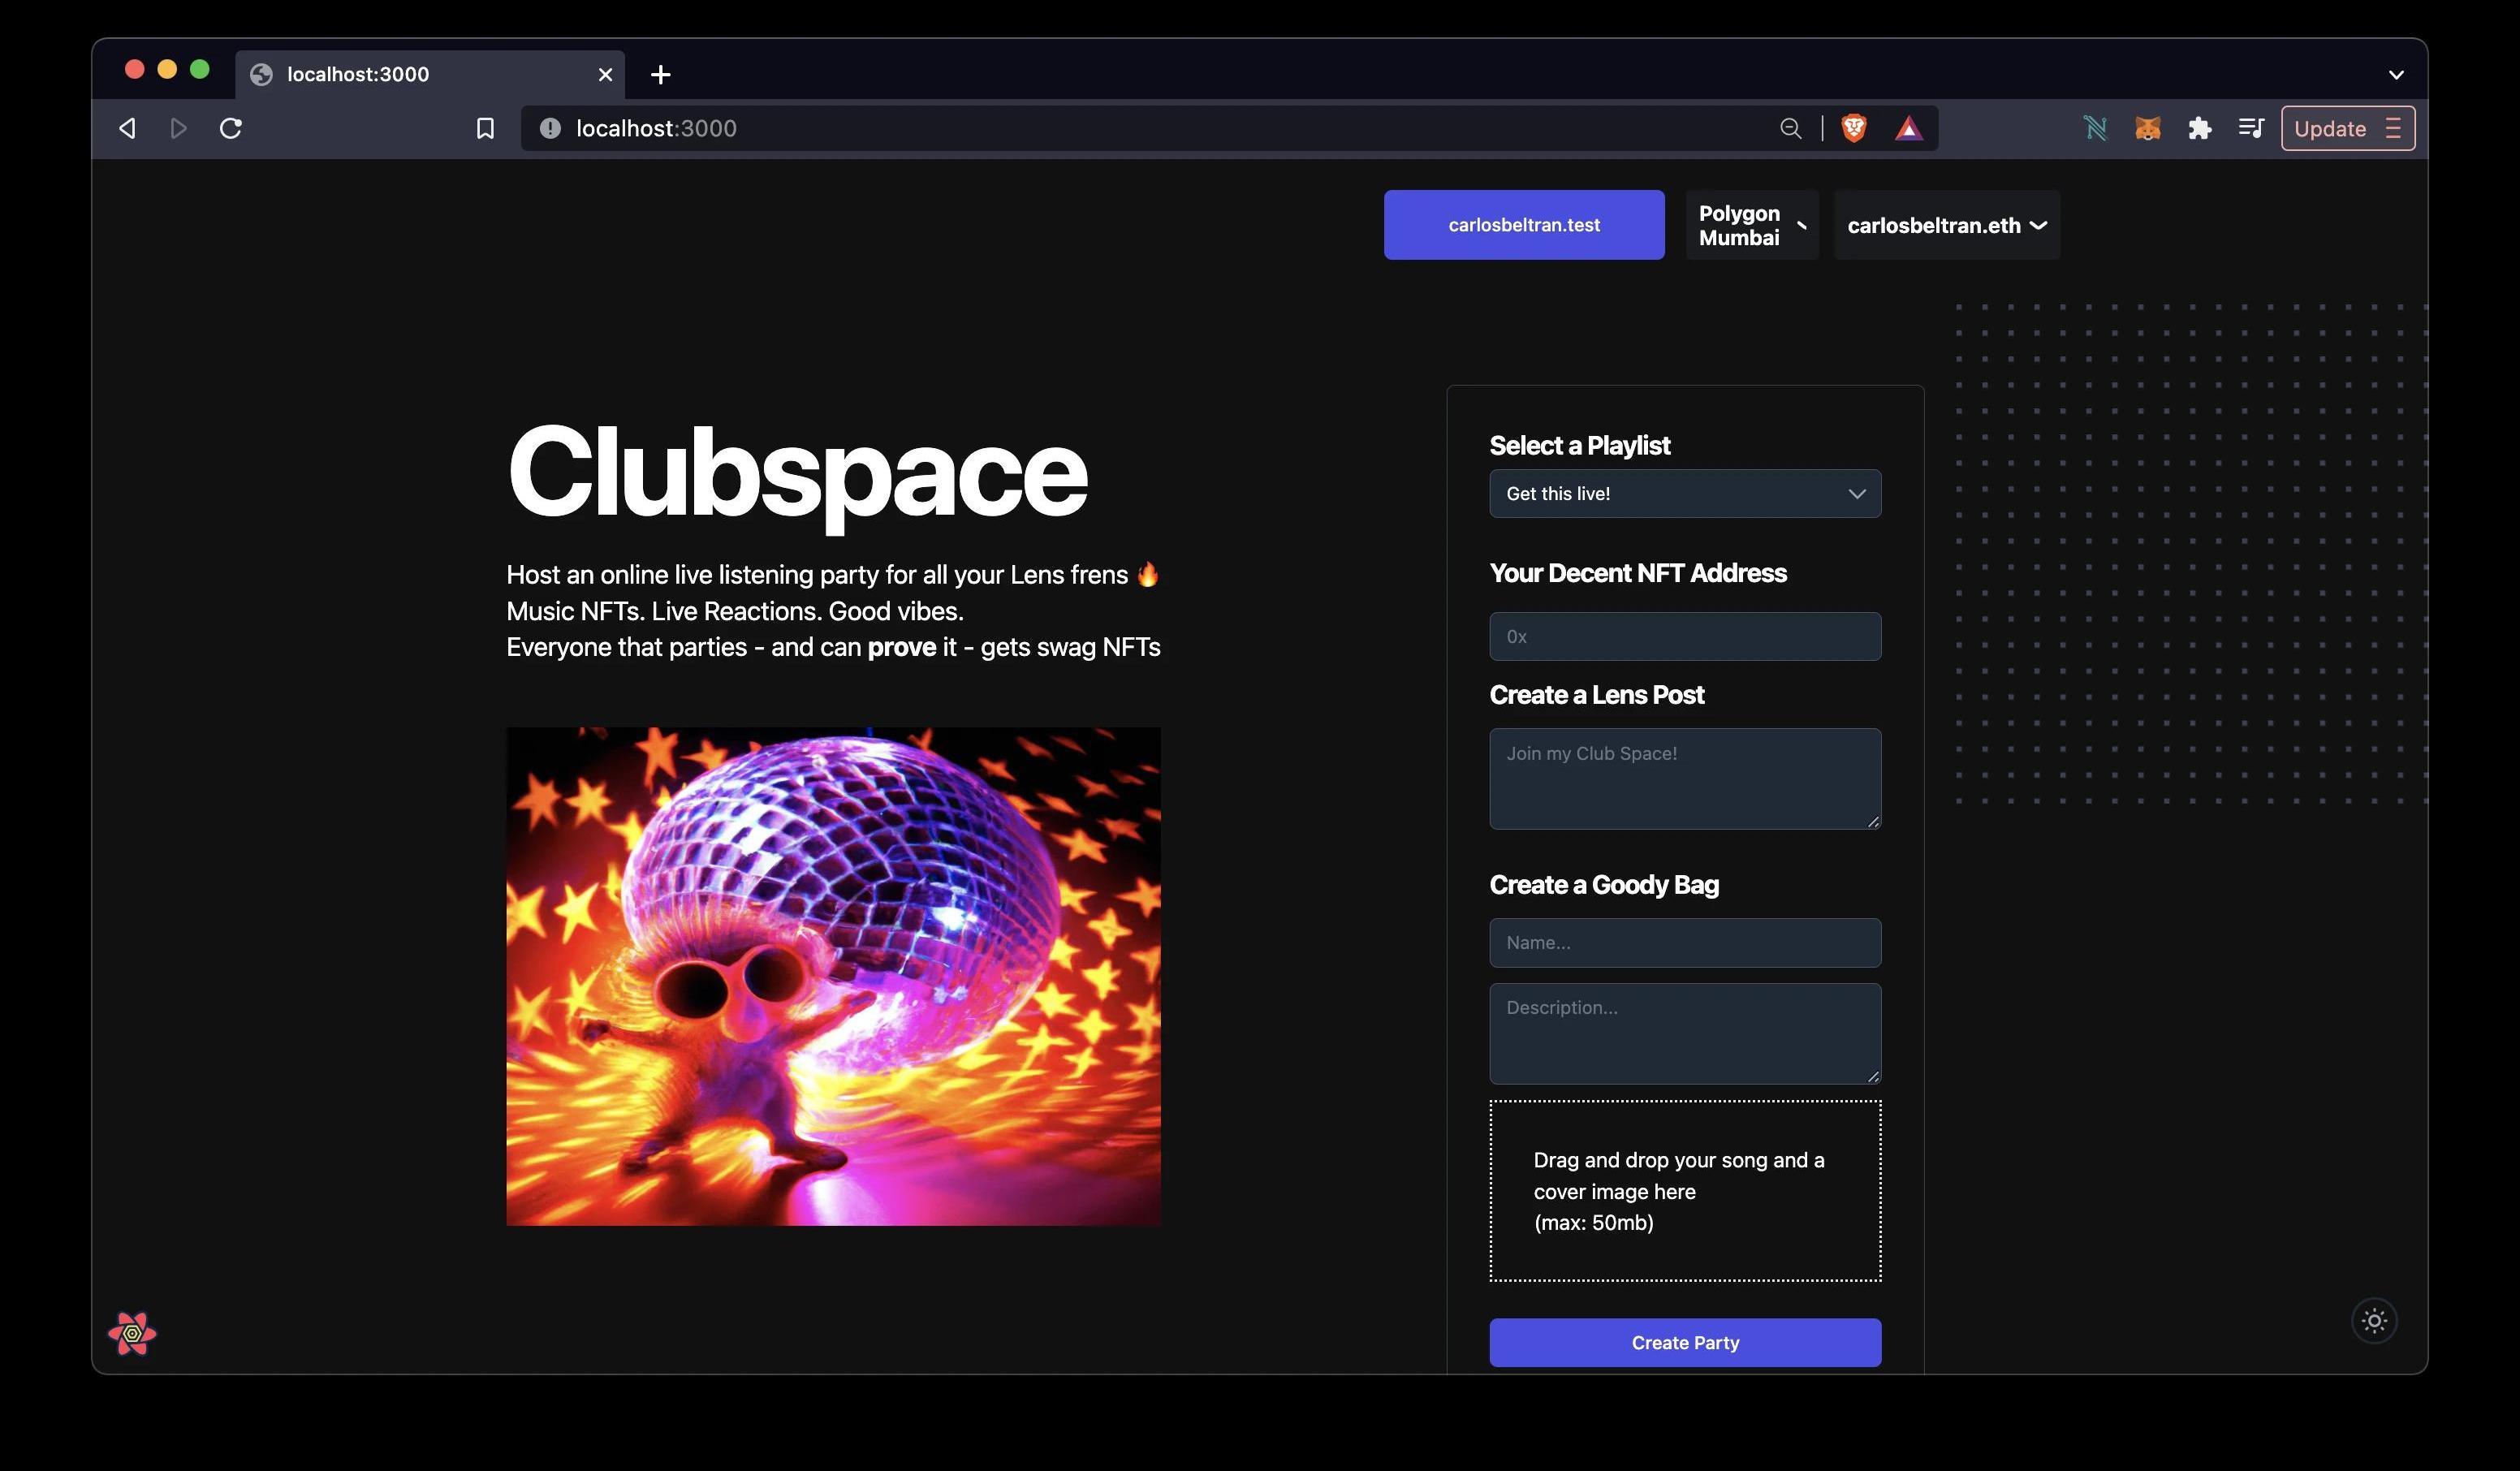The width and height of the screenshot is (2520, 1471).
Task: Open the Update browser menu button
Action: pos(2346,128)
